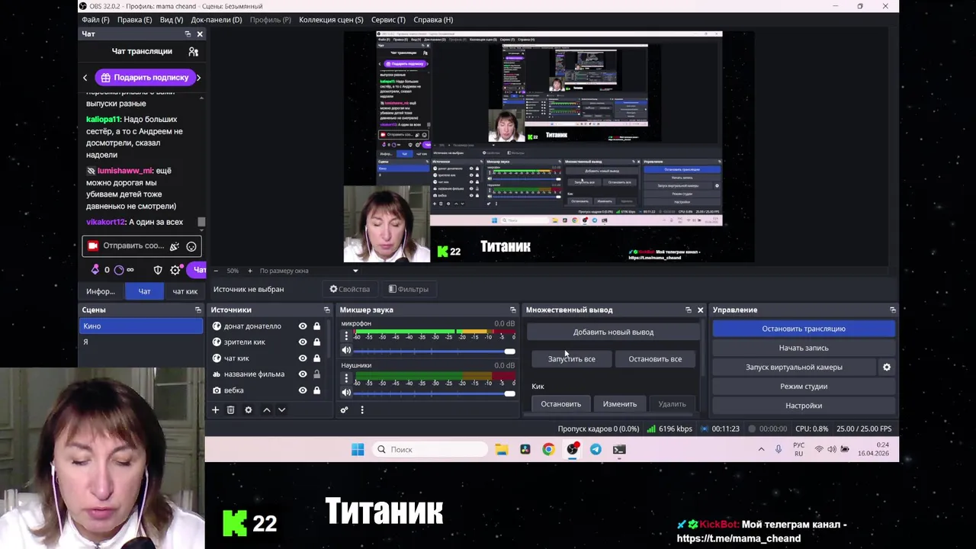
Task: Click Остановить трансляцию button
Action: click(804, 329)
